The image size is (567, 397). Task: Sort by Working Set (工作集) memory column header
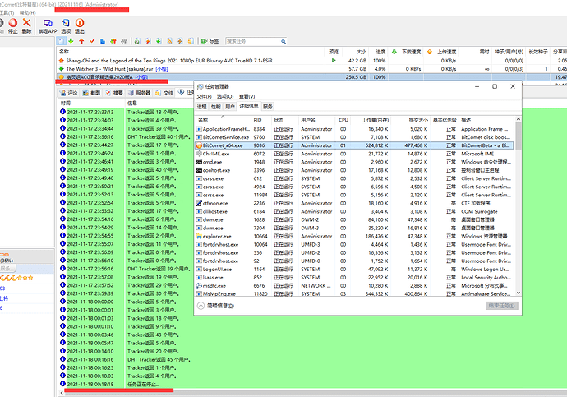[x=371, y=120]
